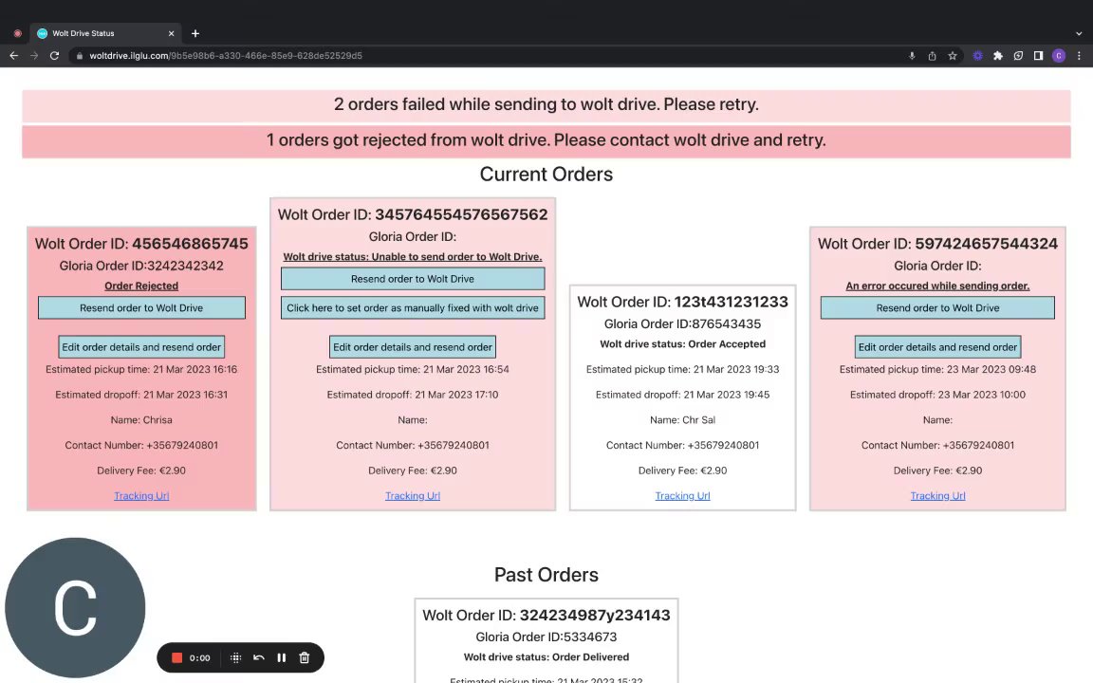This screenshot has width=1093, height=683.
Task: Open the Extensions puzzle icon
Action: pos(998,56)
